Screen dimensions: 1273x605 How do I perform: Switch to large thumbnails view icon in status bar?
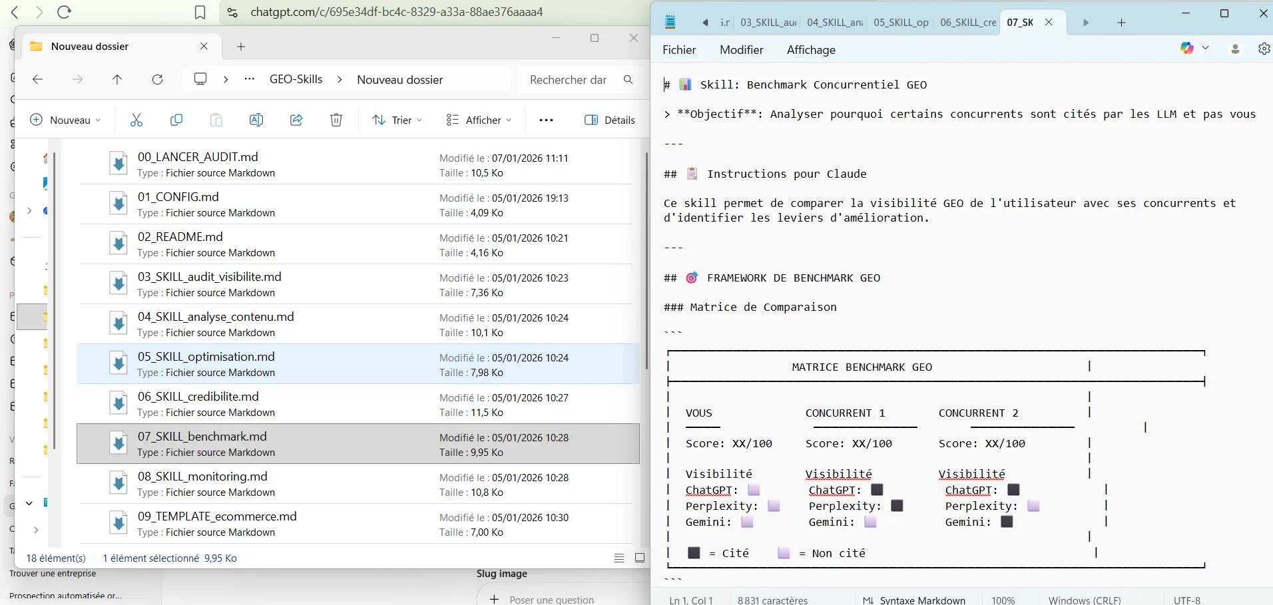(x=640, y=558)
